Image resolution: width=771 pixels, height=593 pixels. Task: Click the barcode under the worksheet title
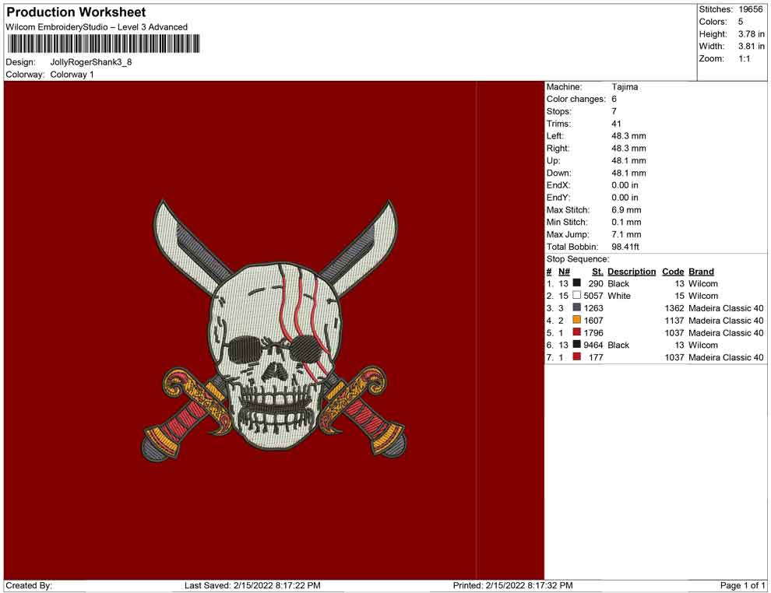tap(102, 44)
